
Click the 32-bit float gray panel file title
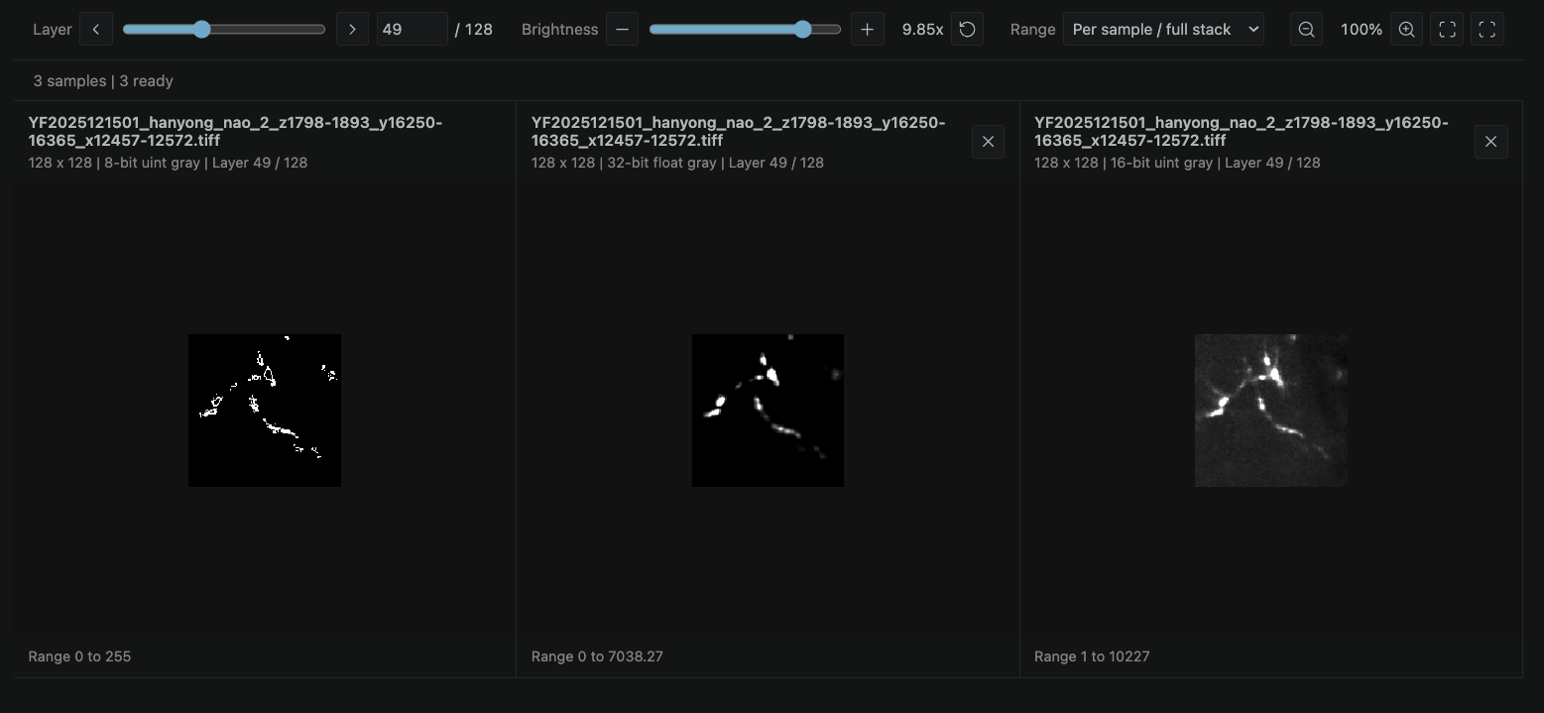tap(738, 132)
